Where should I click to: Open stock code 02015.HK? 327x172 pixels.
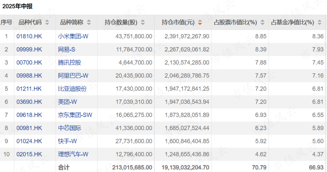[x=29, y=154]
